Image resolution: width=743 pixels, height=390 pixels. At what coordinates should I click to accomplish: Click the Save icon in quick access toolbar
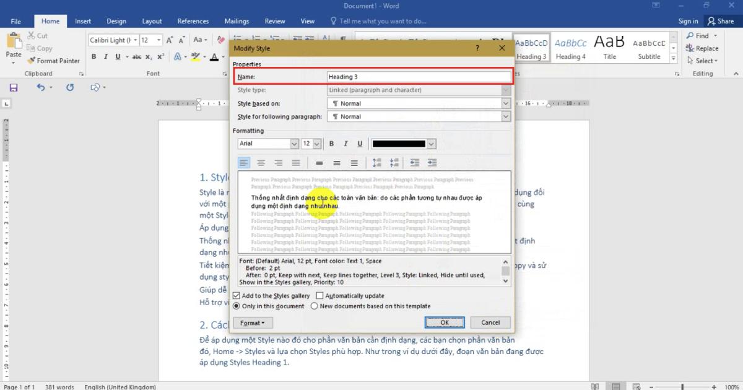tap(14, 88)
